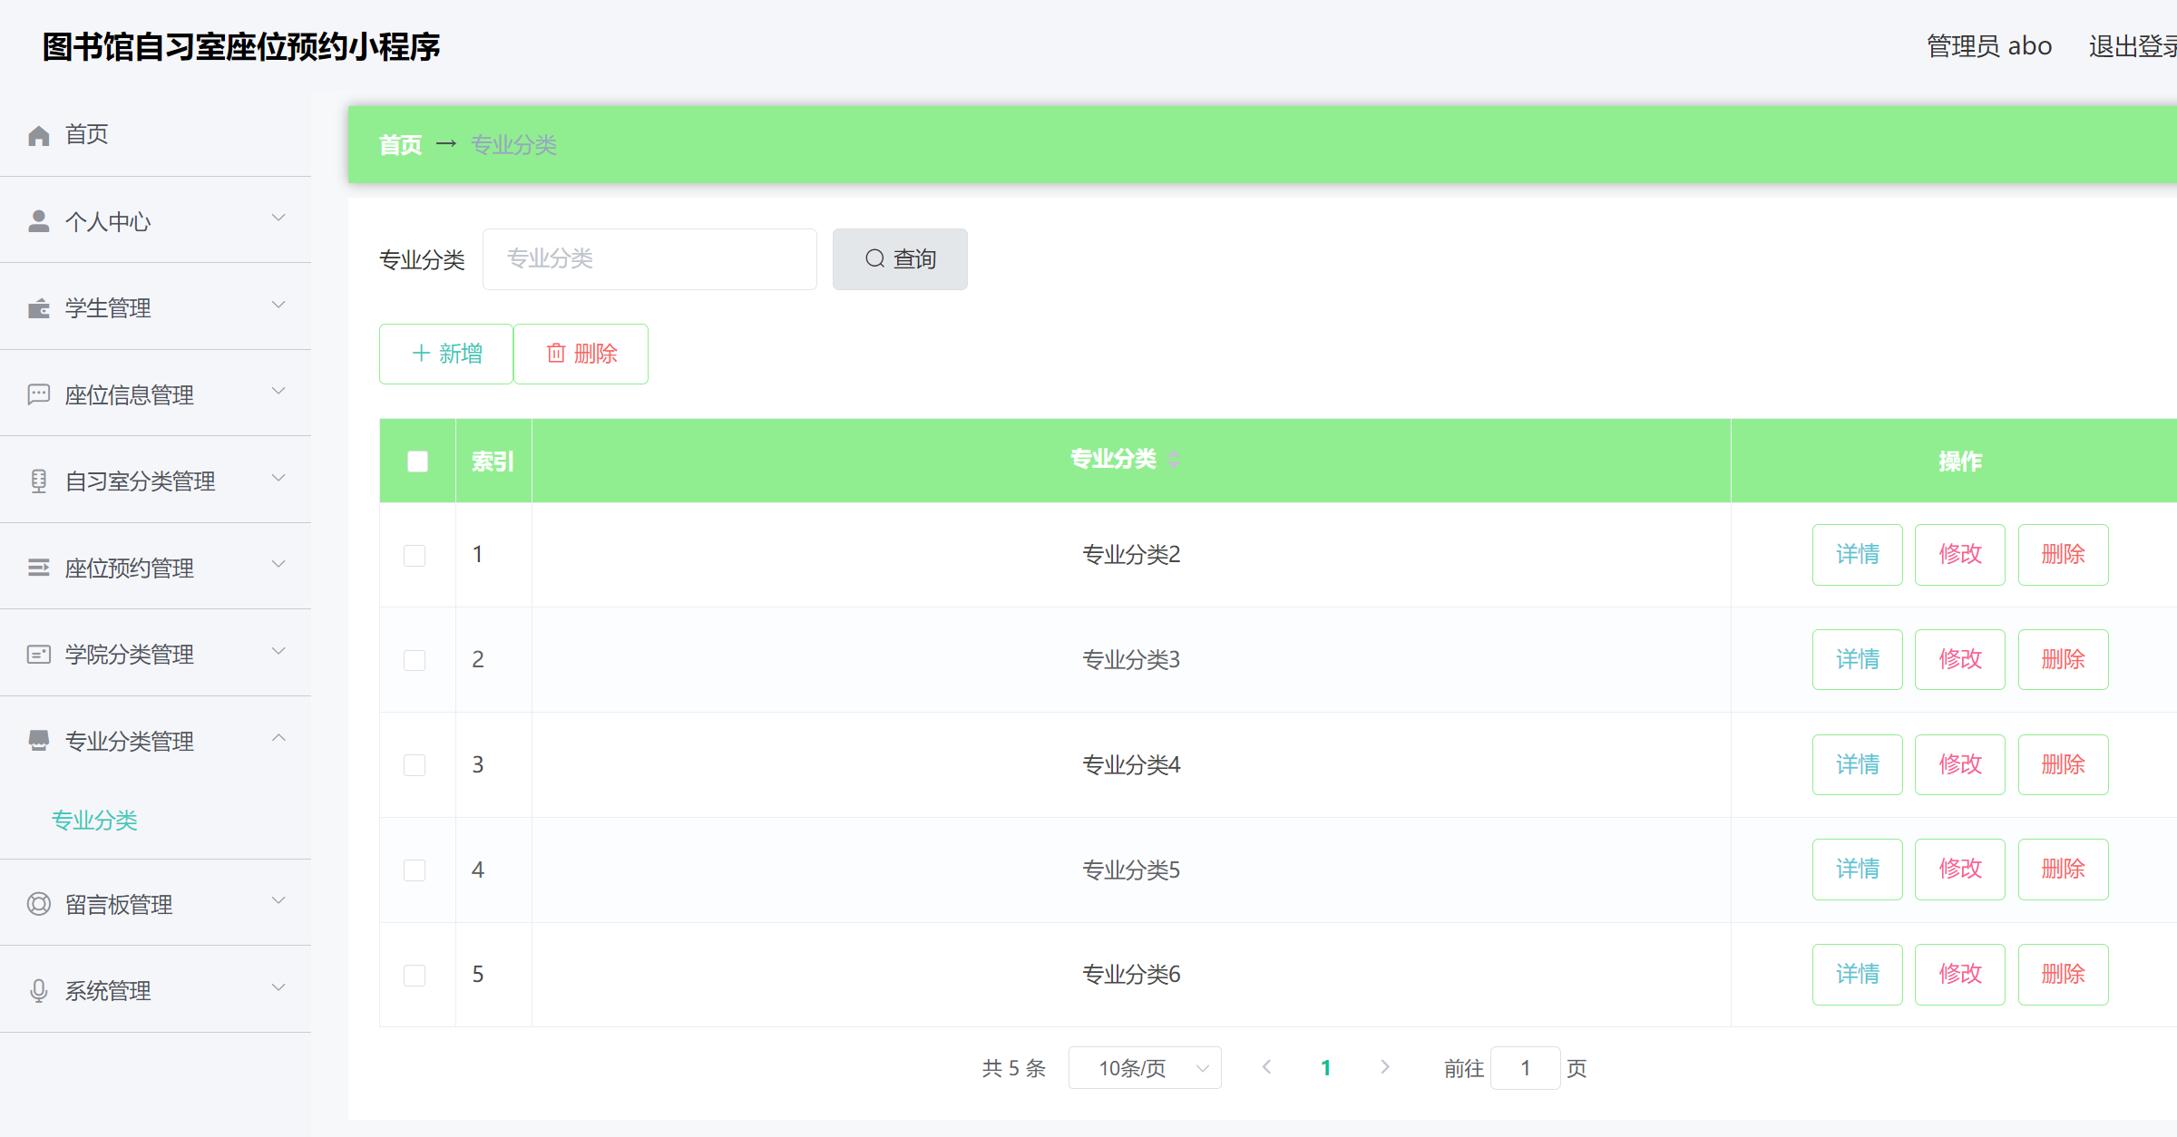This screenshot has width=2177, height=1137.
Task: Expand the 学院分类管理 submenu arrow
Action: [279, 651]
